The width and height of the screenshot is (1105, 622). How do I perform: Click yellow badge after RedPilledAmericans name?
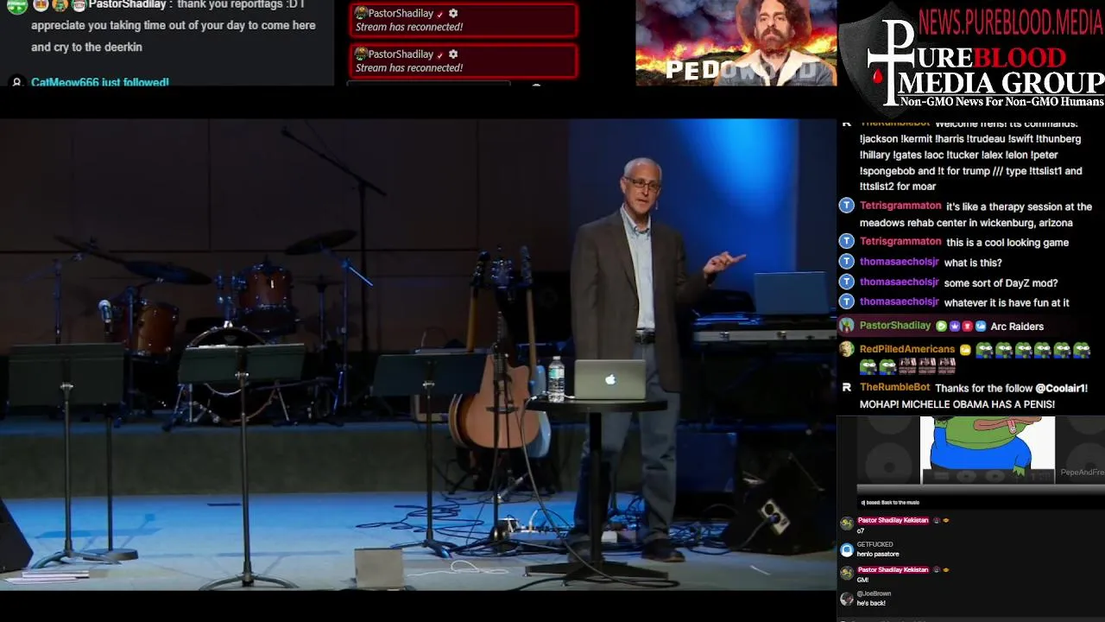[x=965, y=349]
